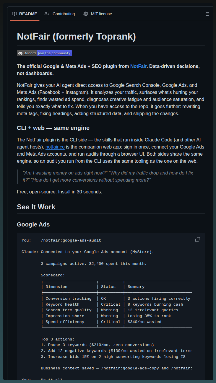This screenshot has height=383, width=216.
Task: Follow the notfair.co link
Action: pos(55,147)
